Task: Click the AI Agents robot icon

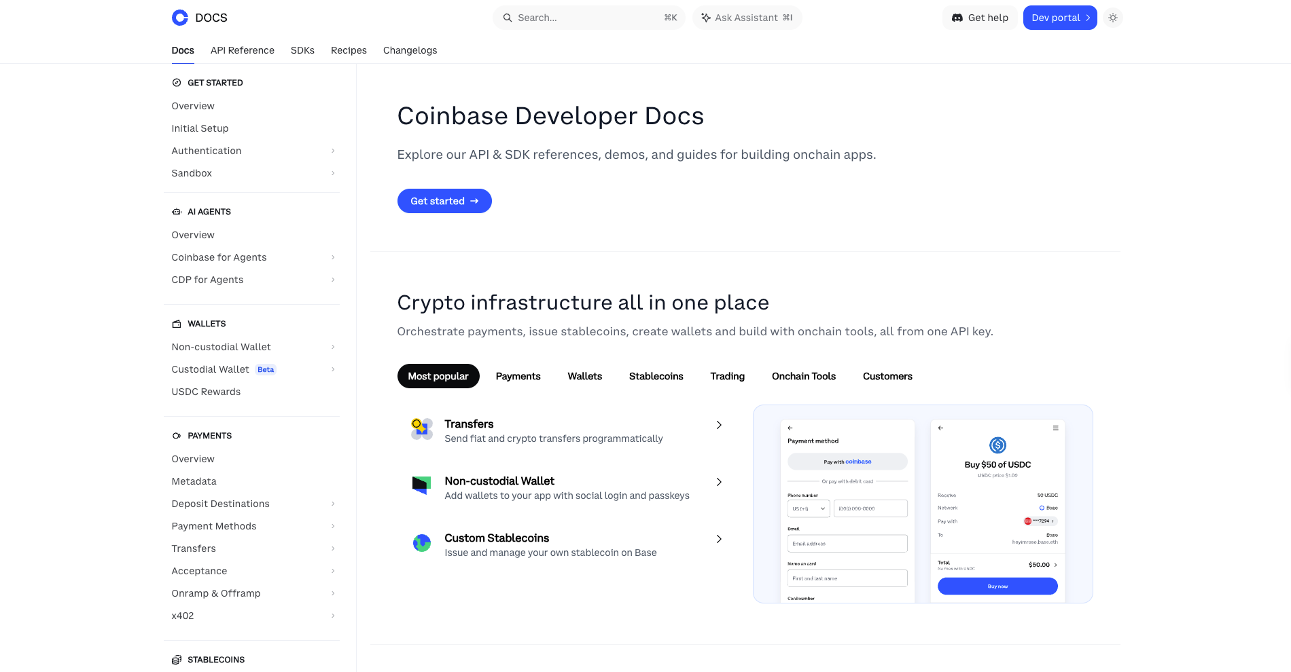Action: (177, 212)
